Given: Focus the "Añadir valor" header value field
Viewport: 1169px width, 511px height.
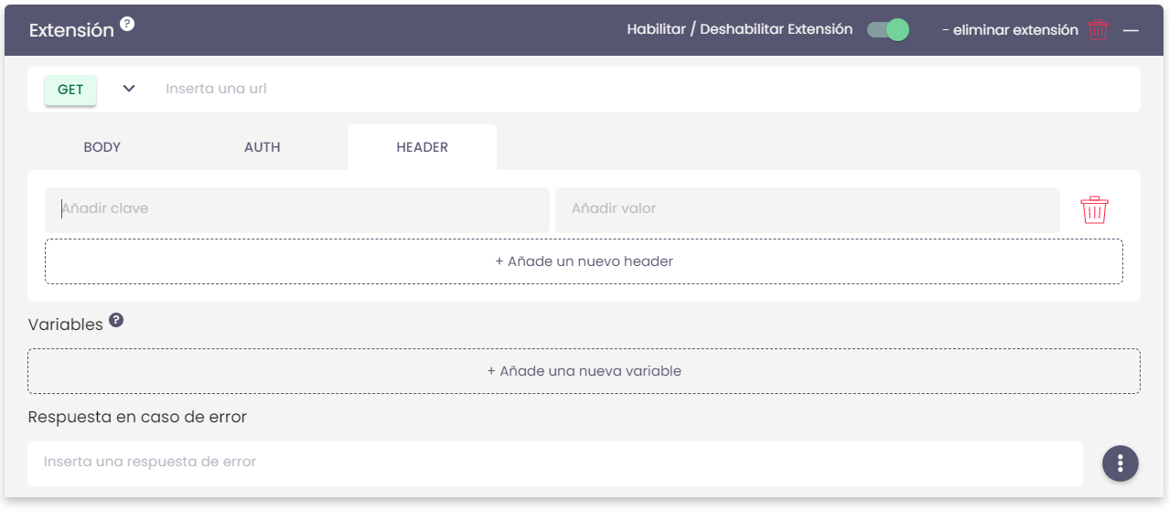Looking at the screenshot, I should tap(807, 209).
